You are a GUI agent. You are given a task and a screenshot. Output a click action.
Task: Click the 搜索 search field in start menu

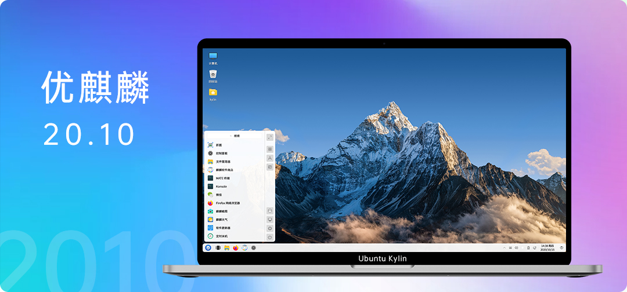pos(236,136)
